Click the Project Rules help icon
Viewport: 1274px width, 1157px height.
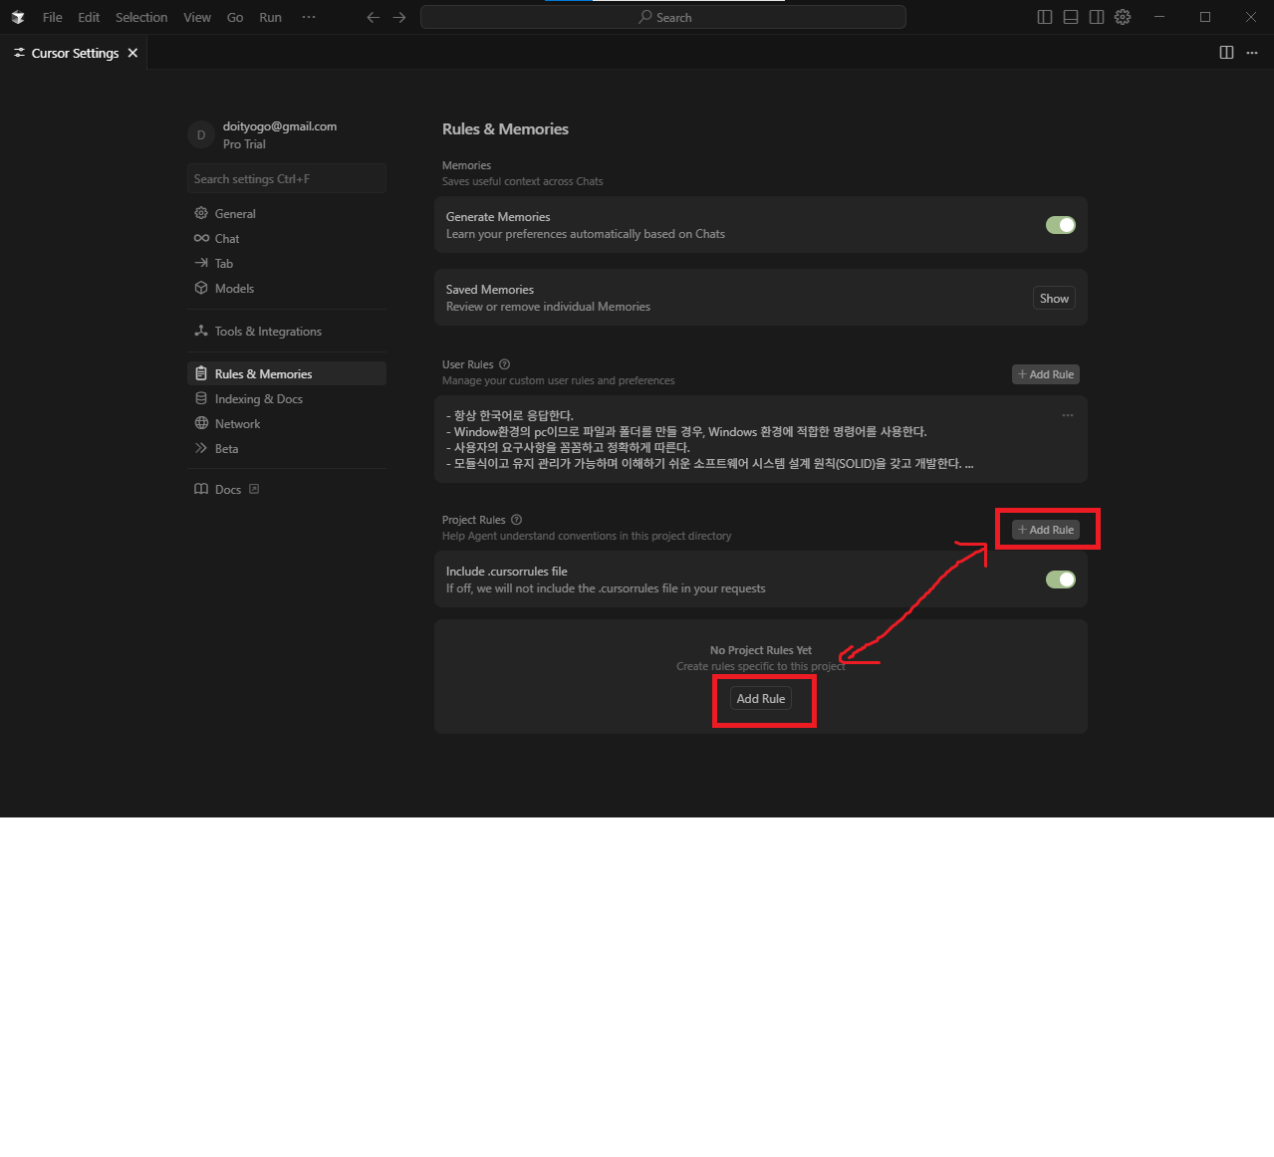pos(516,520)
